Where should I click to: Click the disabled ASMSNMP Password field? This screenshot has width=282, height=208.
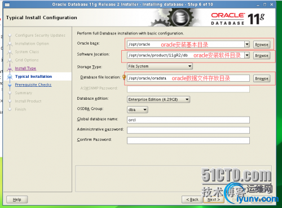(188, 89)
